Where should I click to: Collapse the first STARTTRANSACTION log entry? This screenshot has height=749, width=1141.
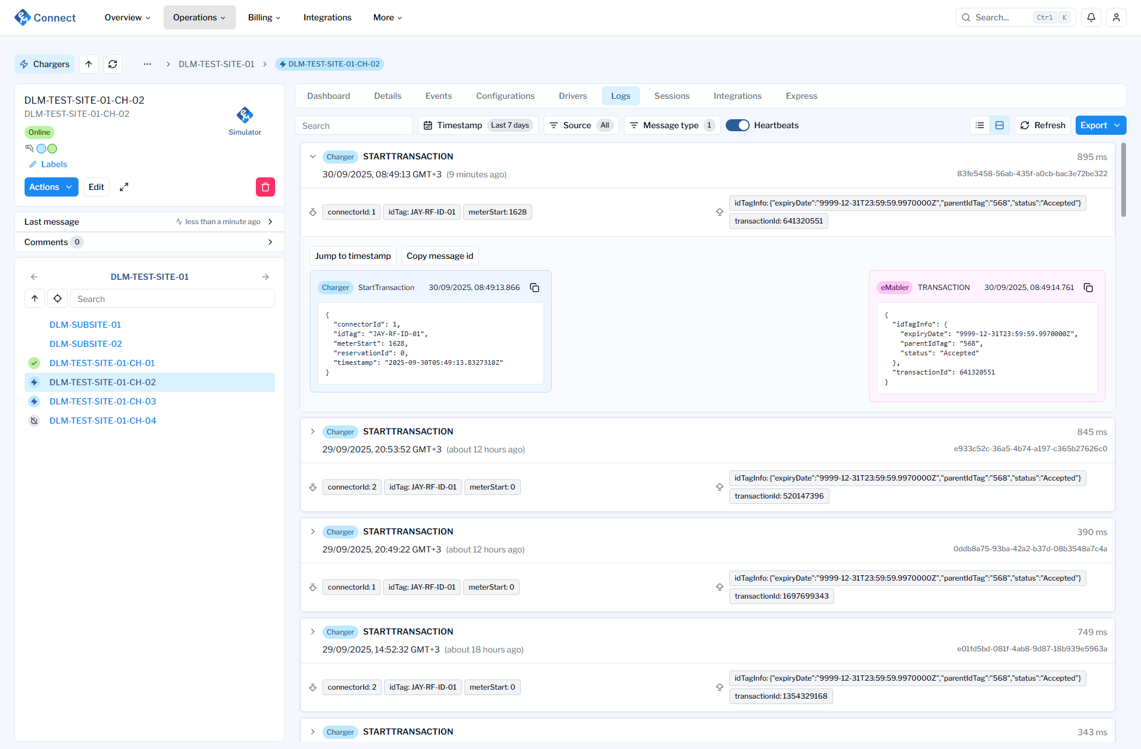coord(313,156)
